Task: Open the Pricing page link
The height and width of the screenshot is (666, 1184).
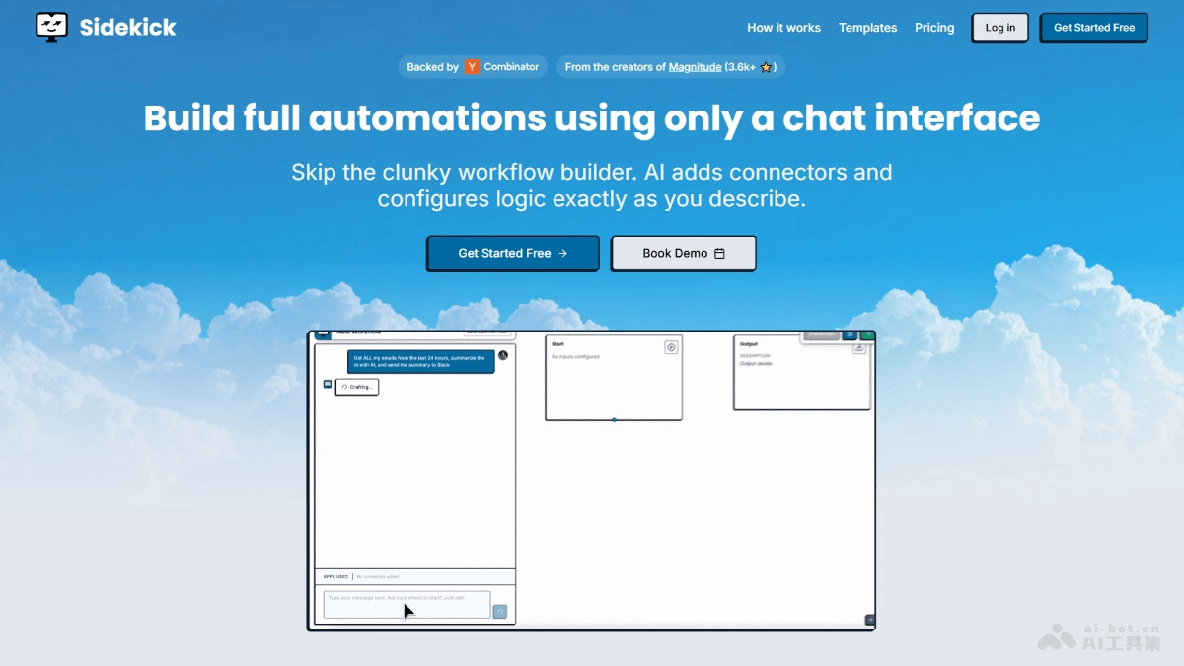Action: click(x=934, y=28)
